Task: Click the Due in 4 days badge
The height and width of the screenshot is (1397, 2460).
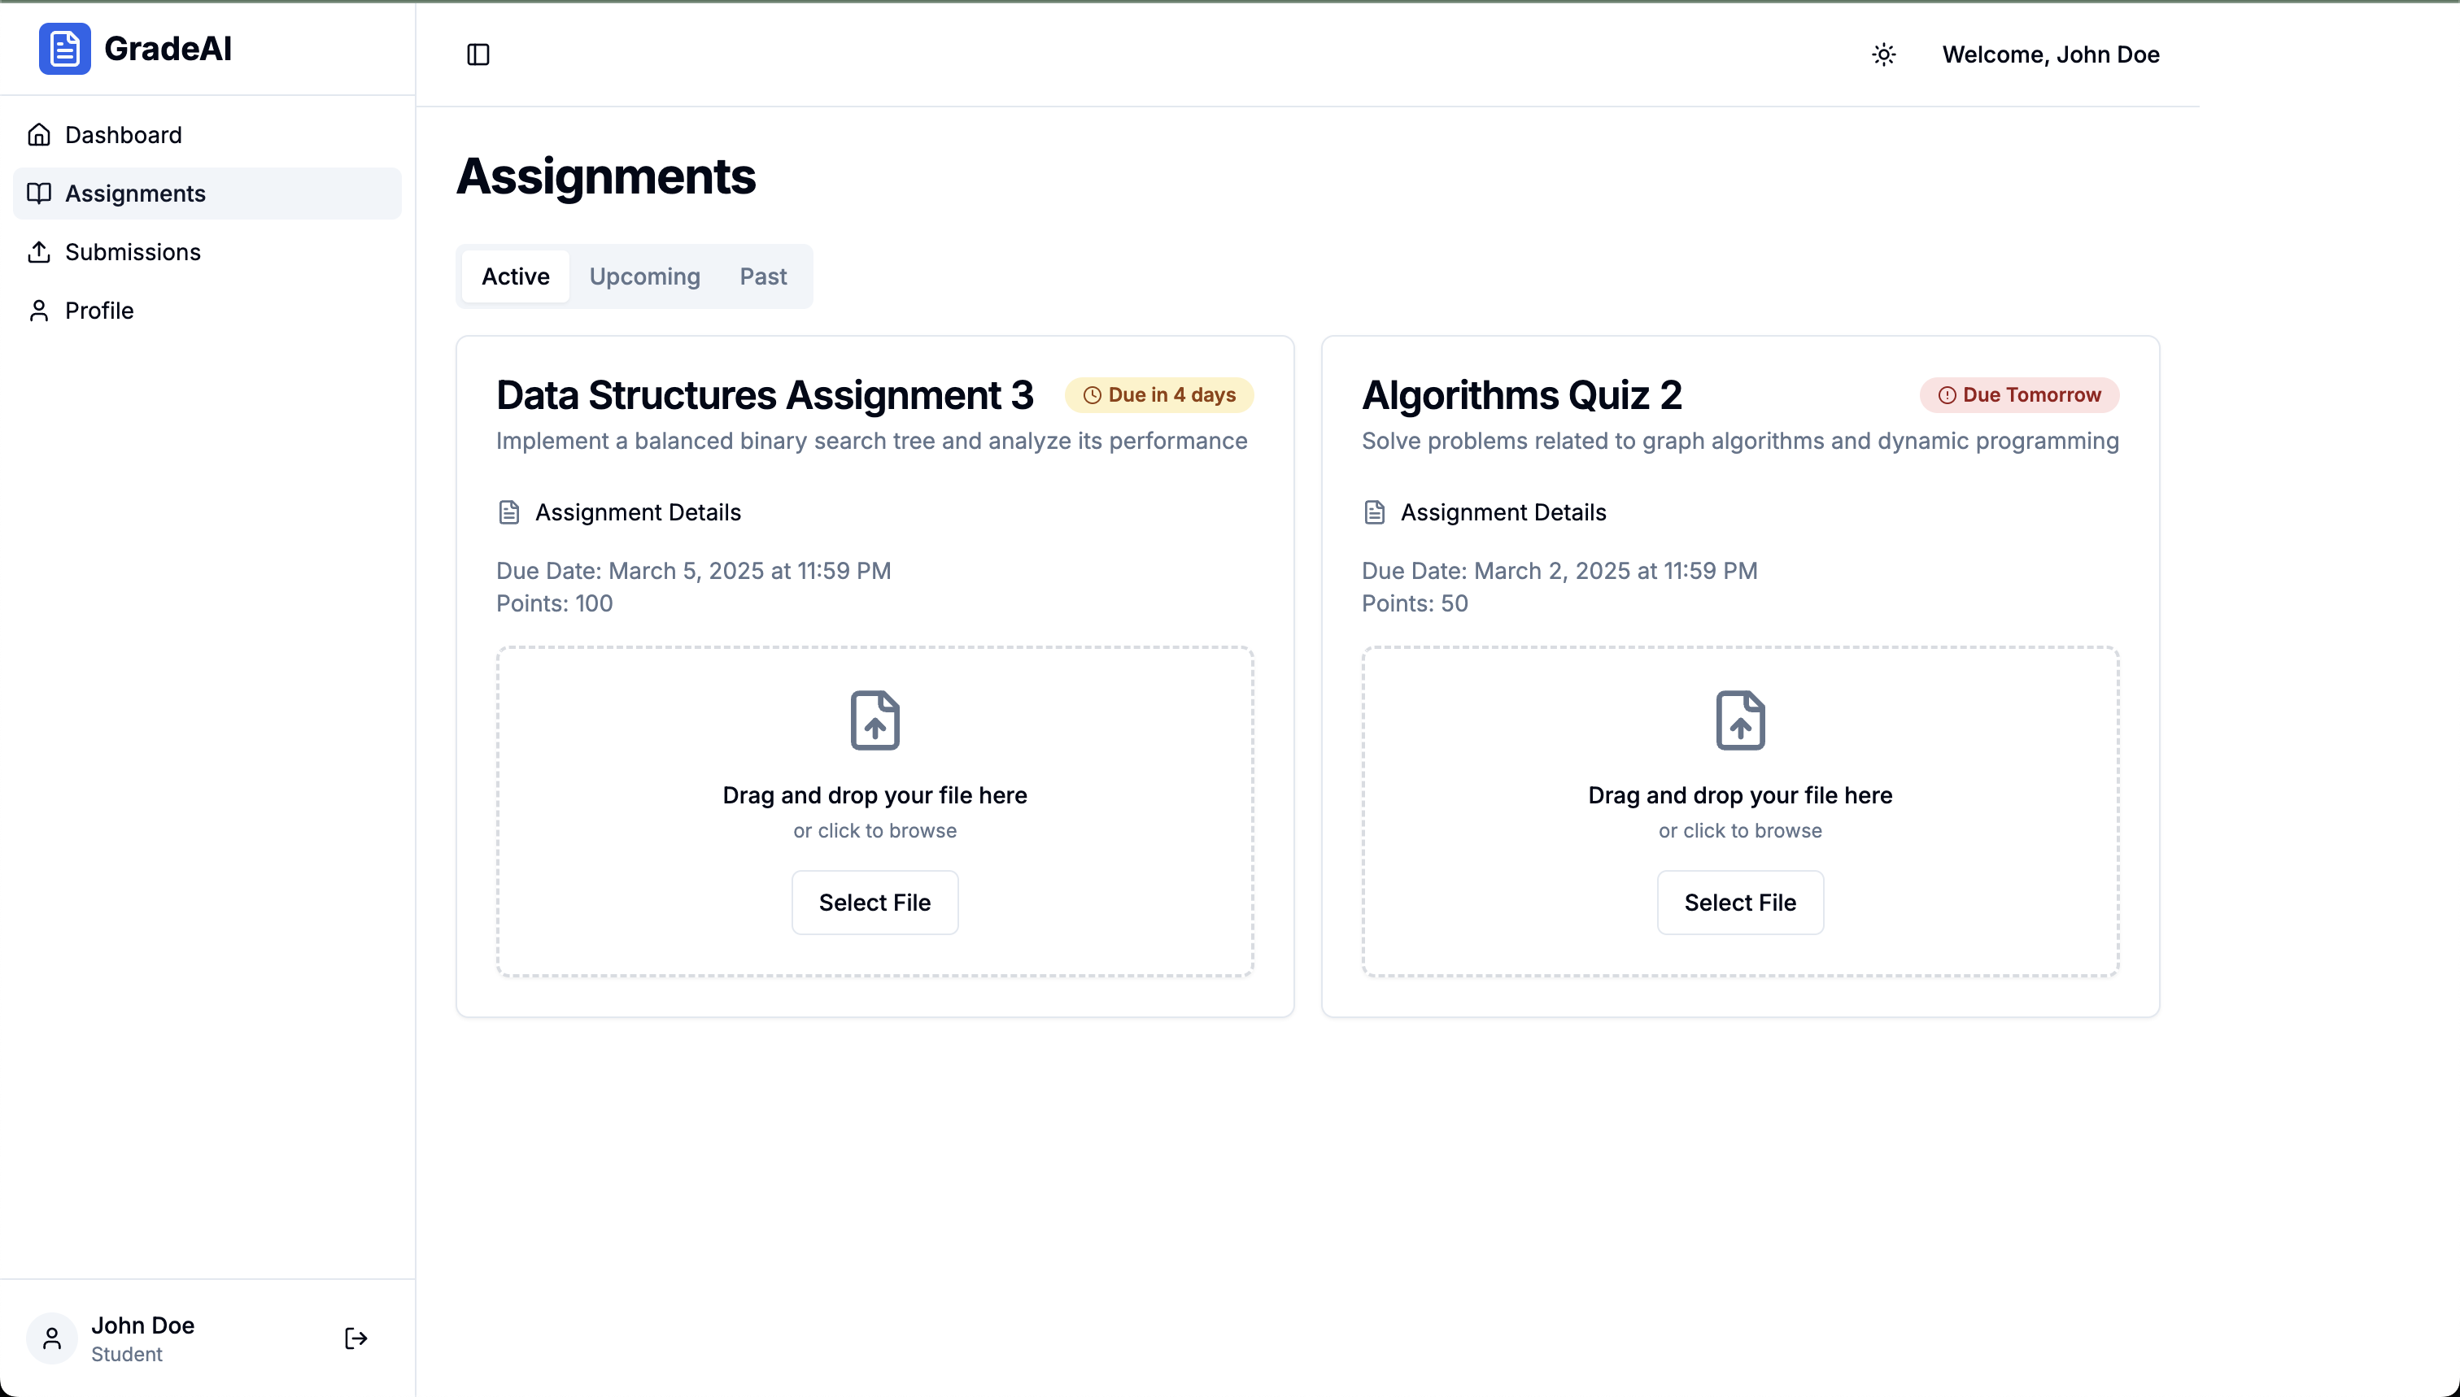Action: point(1158,395)
